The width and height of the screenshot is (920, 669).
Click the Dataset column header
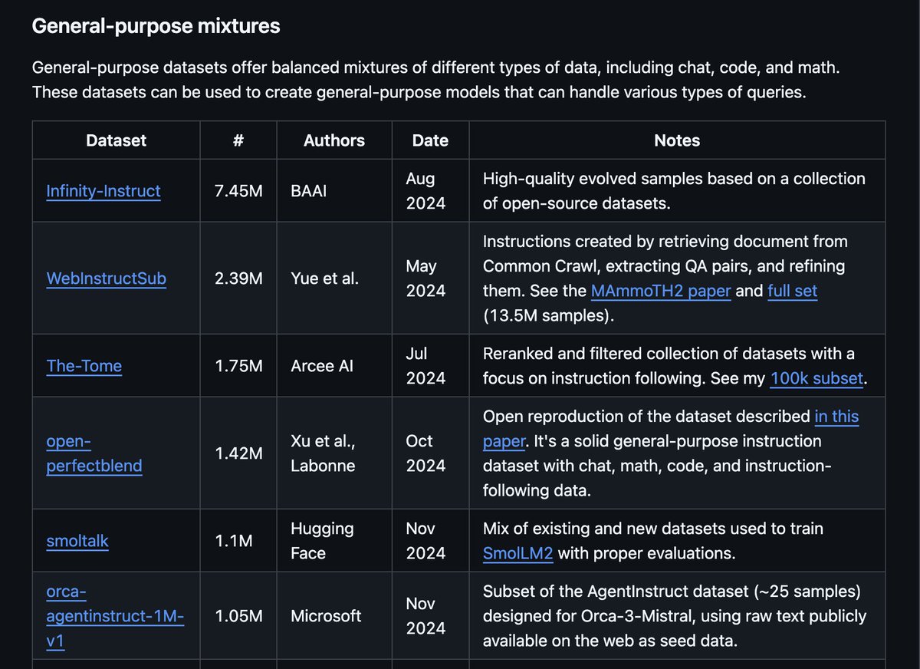click(x=116, y=140)
